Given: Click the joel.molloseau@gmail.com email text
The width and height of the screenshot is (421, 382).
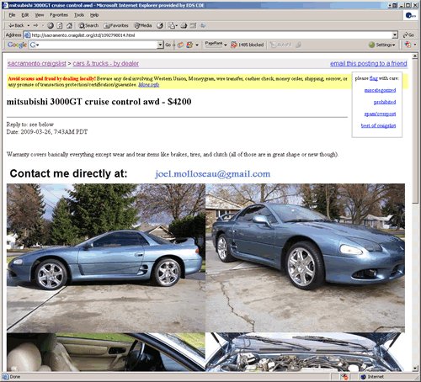Looking at the screenshot, I should [x=212, y=174].
